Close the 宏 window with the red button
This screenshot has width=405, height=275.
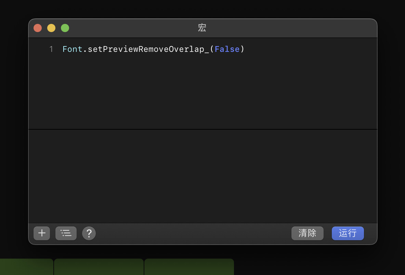point(38,28)
